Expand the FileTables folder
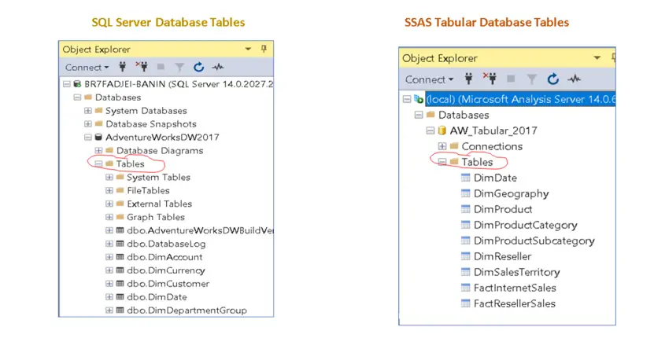This screenshot has width=654, height=338. (x=109, y=190)
